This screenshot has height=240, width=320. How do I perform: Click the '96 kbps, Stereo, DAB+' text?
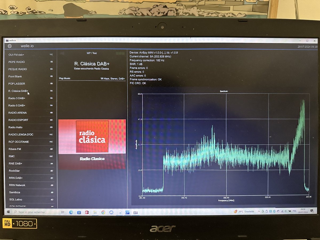(113, 79)
